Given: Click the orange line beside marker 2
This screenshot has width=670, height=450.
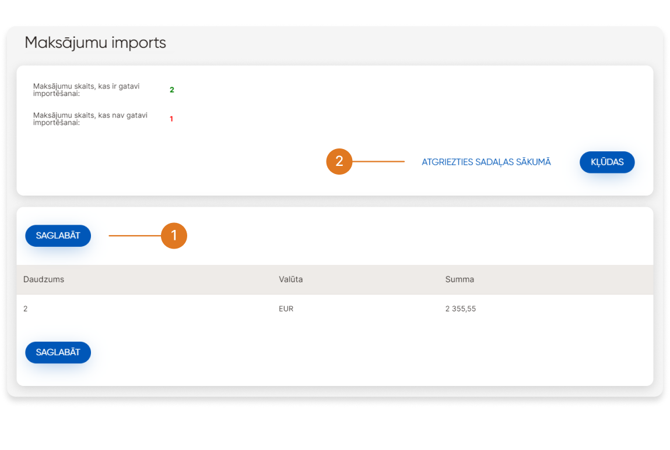Looking at the screenshot, I should pyautogui.click(x=378, y=162).
